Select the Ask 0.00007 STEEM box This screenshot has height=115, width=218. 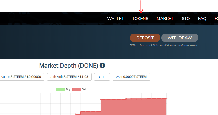pos(131,77)
